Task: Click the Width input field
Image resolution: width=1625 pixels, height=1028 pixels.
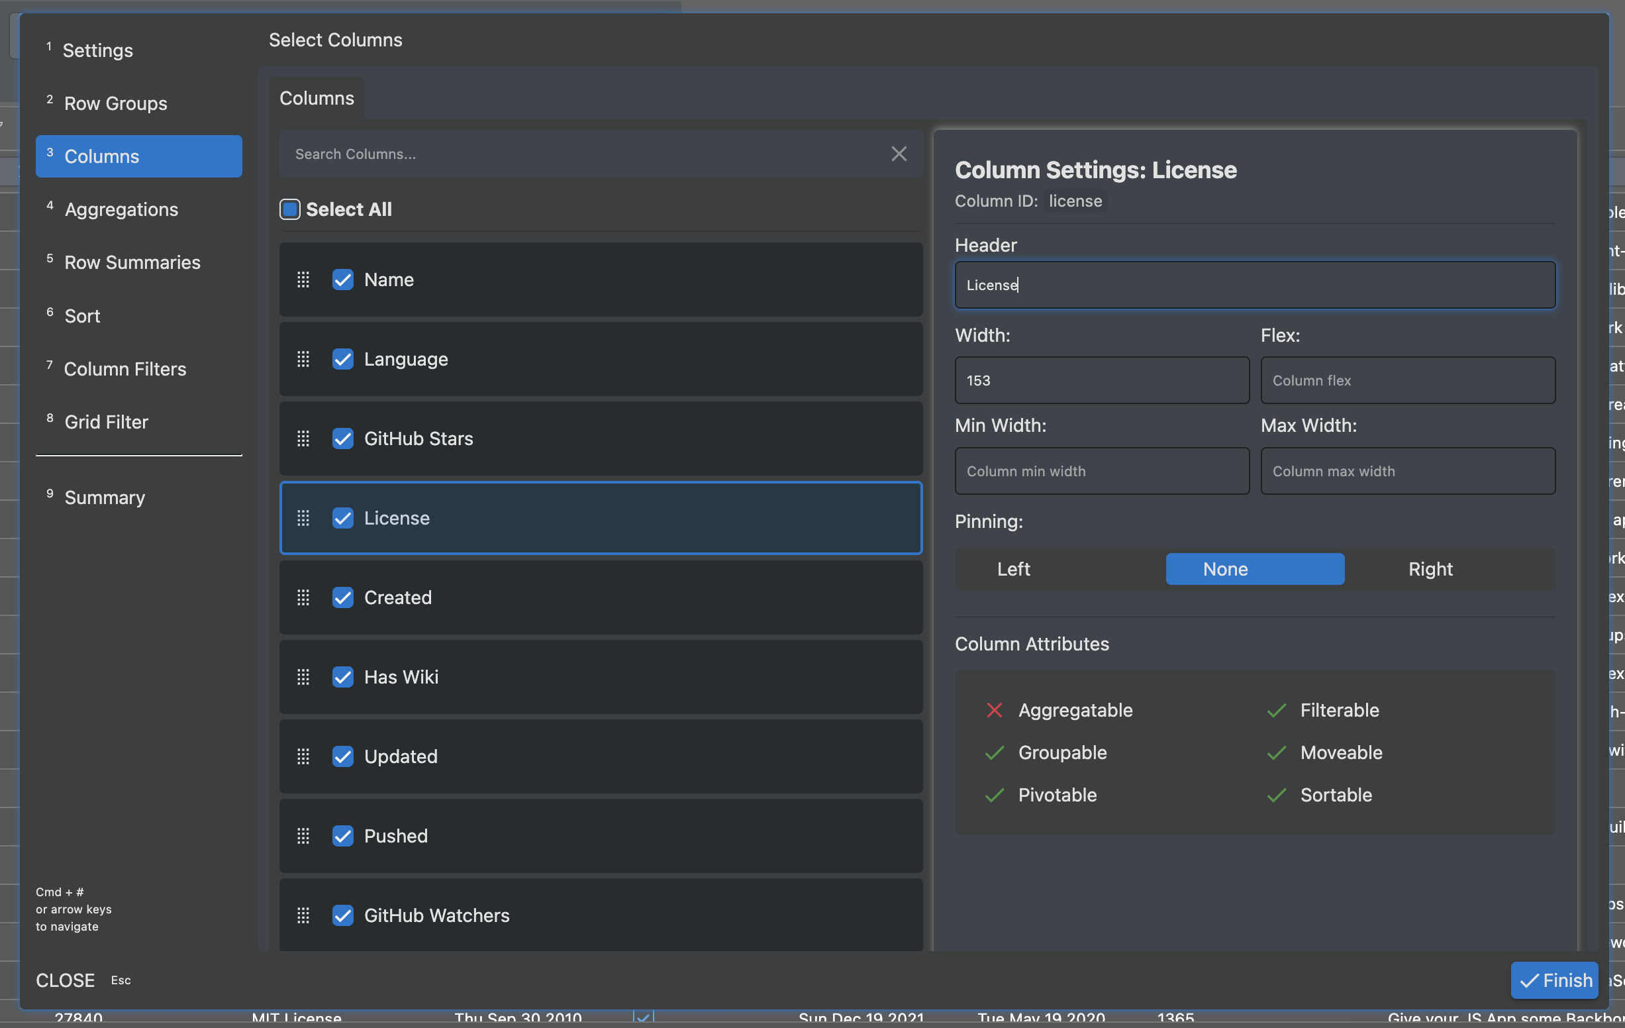Action: coord(1101,381)
